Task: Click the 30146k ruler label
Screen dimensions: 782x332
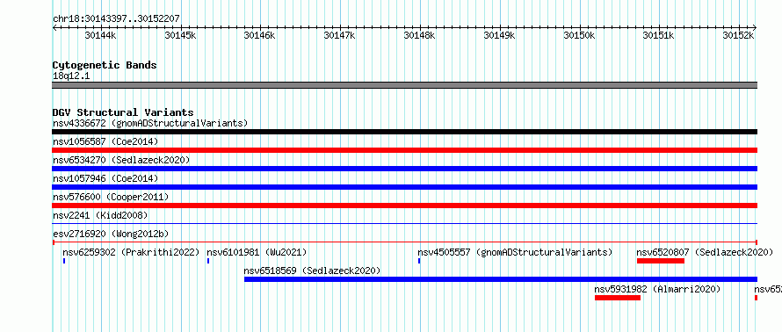Action: pos(260,35)
